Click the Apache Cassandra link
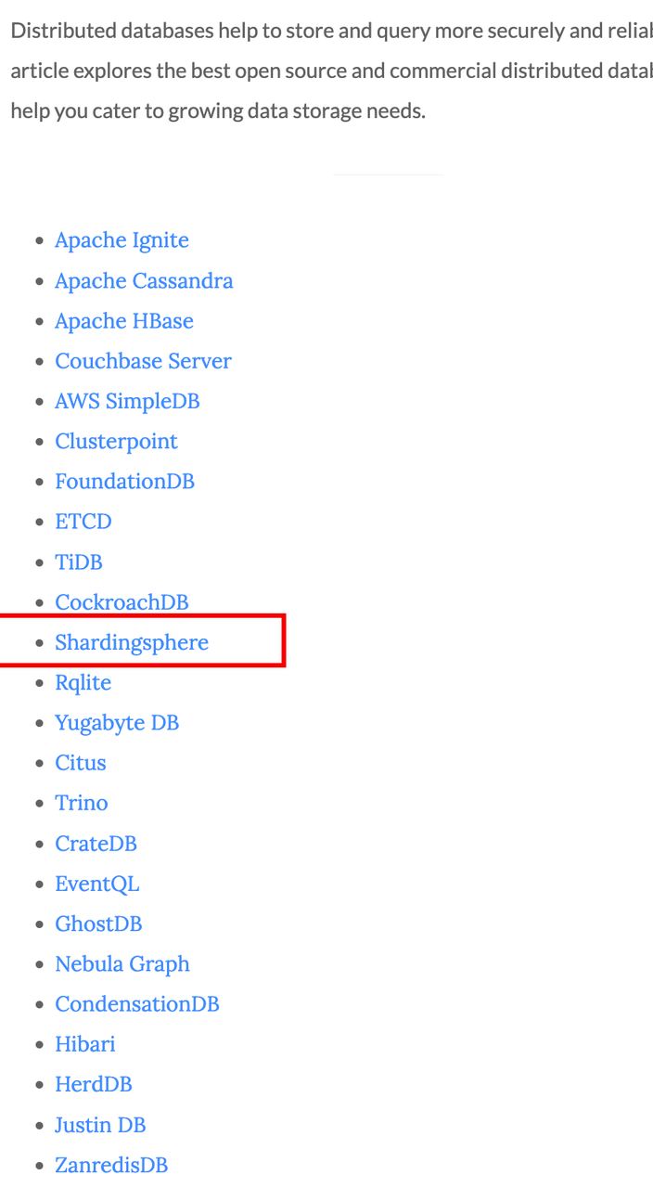Image resolution: width=653 pixels, height=1188 pixels. (x=144, y=280)
